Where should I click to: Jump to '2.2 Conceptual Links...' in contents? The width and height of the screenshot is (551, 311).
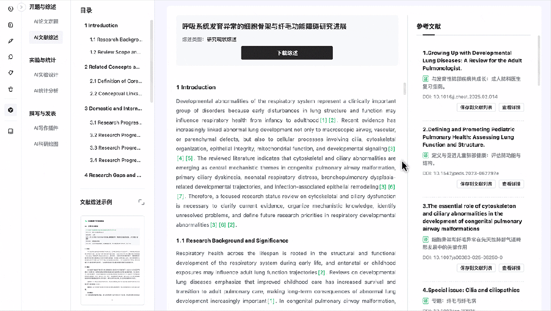(116, 93)
